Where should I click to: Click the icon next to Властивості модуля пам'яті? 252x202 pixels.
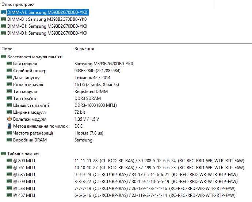pos(3,57)
